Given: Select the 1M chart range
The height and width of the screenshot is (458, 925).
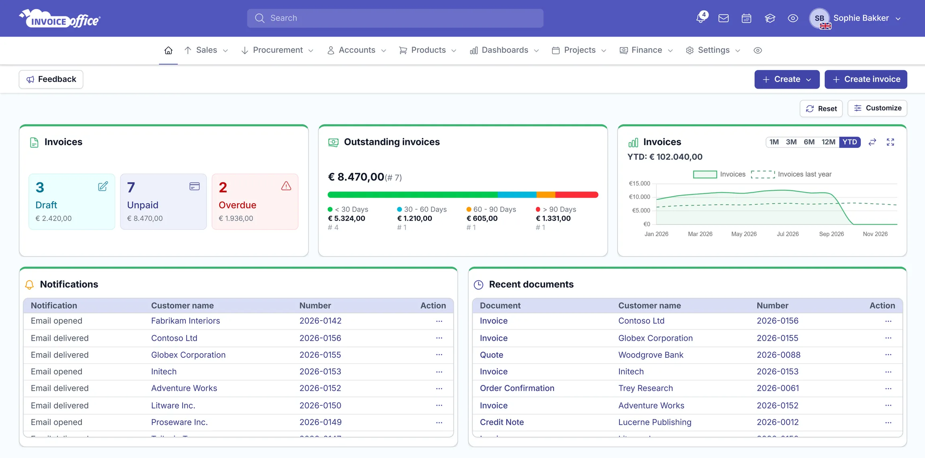Looking at the screenshot, I should click(774, 142).
